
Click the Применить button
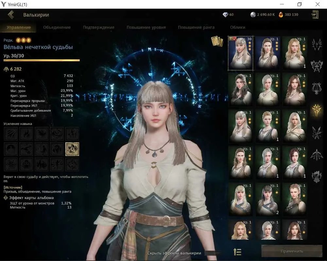point(292,251)
